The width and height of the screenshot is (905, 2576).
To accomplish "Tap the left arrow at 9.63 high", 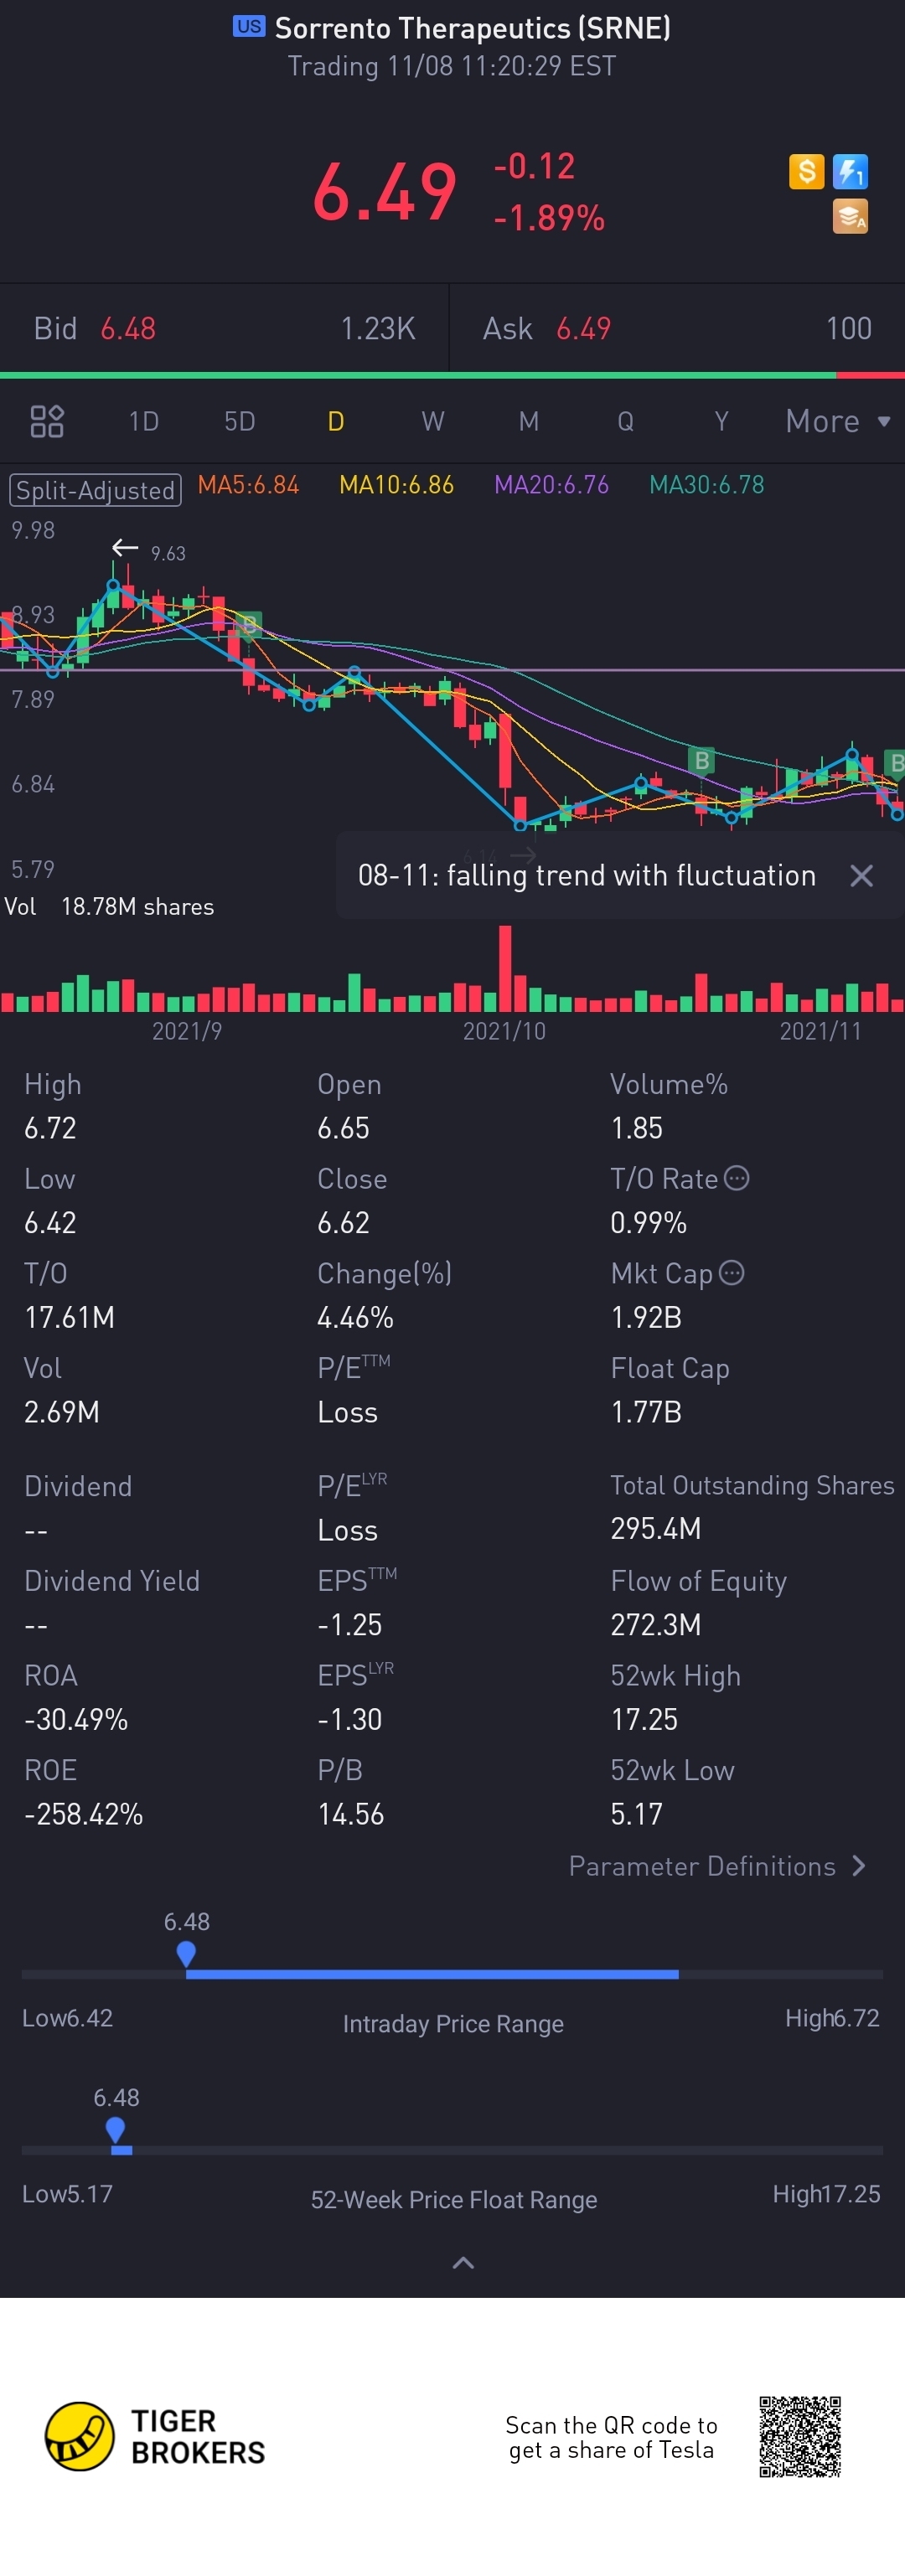I will (x=125, y=547).
